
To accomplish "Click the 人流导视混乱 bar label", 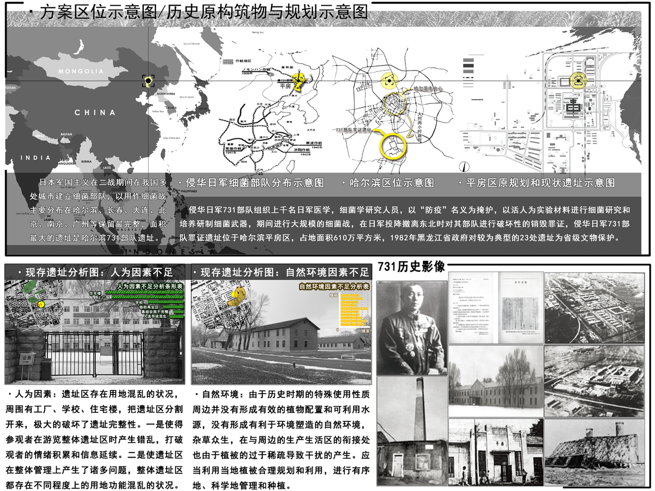I will pos(155,316).
